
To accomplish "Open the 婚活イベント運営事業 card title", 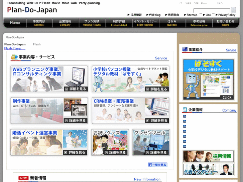I will coord(34,133).
